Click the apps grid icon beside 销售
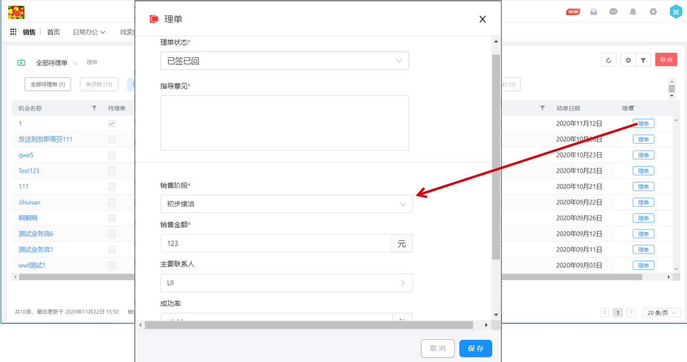Screen dimensions: 687x362 click(13, 32)
